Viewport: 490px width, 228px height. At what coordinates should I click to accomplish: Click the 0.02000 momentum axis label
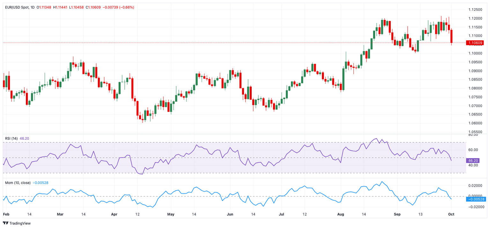click(475, 186)
